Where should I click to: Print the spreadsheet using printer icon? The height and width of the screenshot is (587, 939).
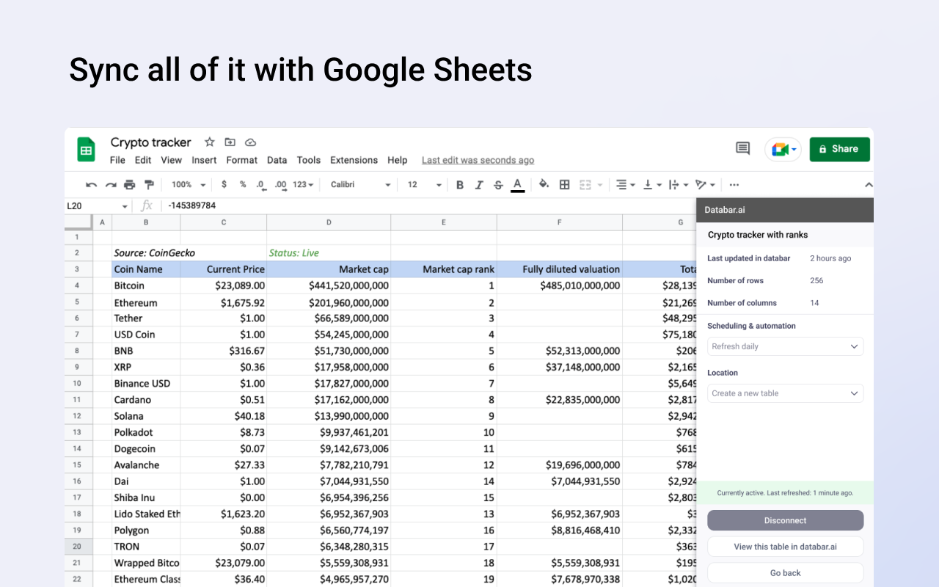click(x=130, y=185)
